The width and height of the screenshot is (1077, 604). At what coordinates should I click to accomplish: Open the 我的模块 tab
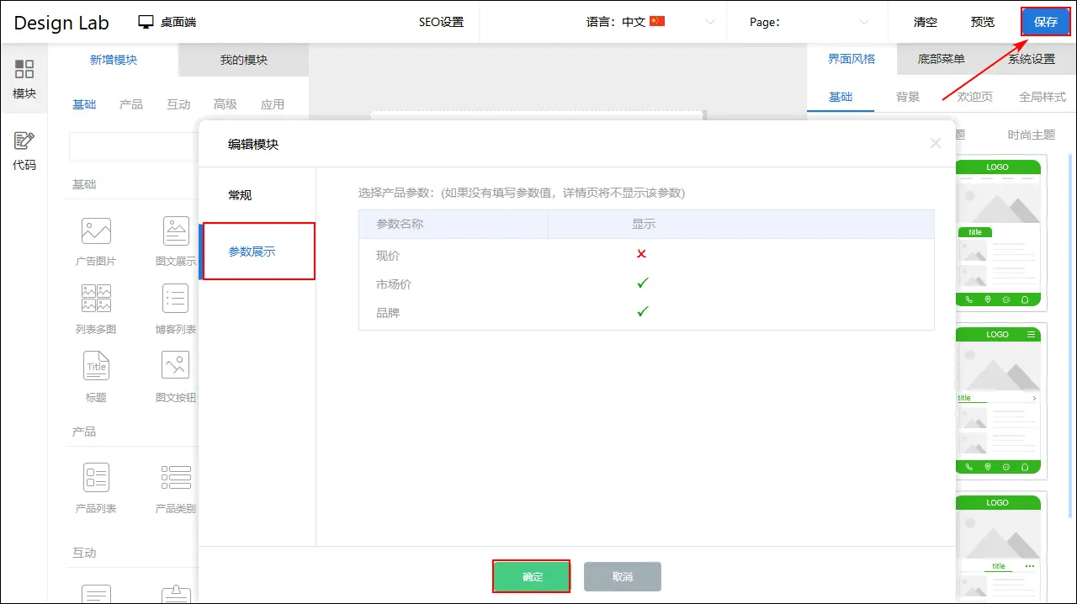pos(244,60)
